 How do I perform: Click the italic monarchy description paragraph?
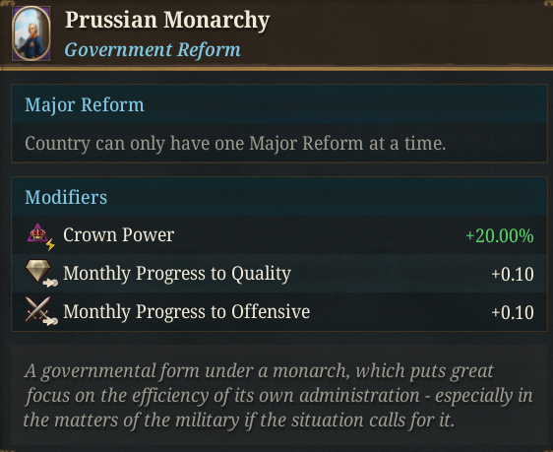pyautogui.click(x=278, y=395)
